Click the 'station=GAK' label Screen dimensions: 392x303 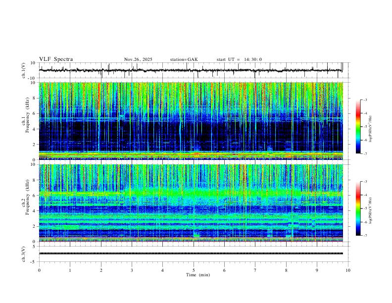(x=184, y=59)
